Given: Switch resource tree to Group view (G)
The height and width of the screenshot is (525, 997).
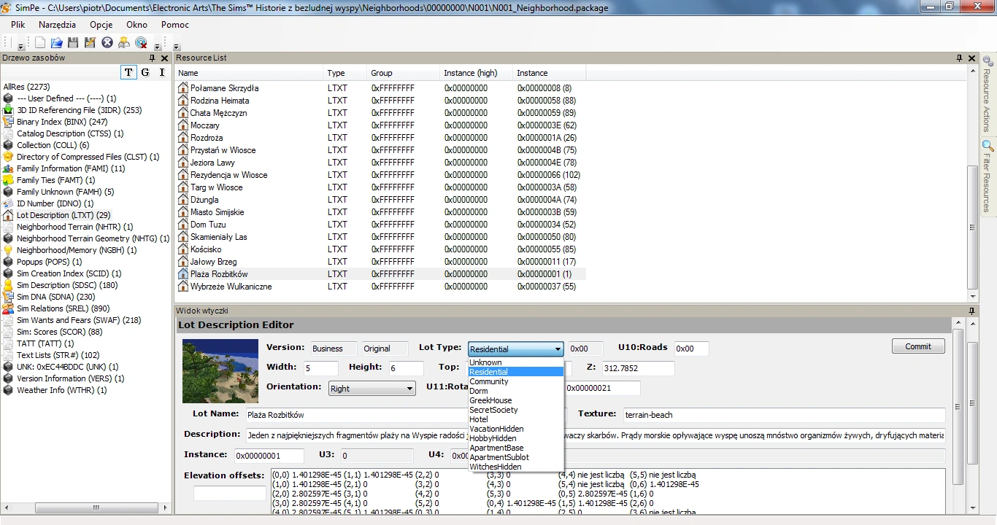Looking at the screenshot, I should click(x=145, y=72).
